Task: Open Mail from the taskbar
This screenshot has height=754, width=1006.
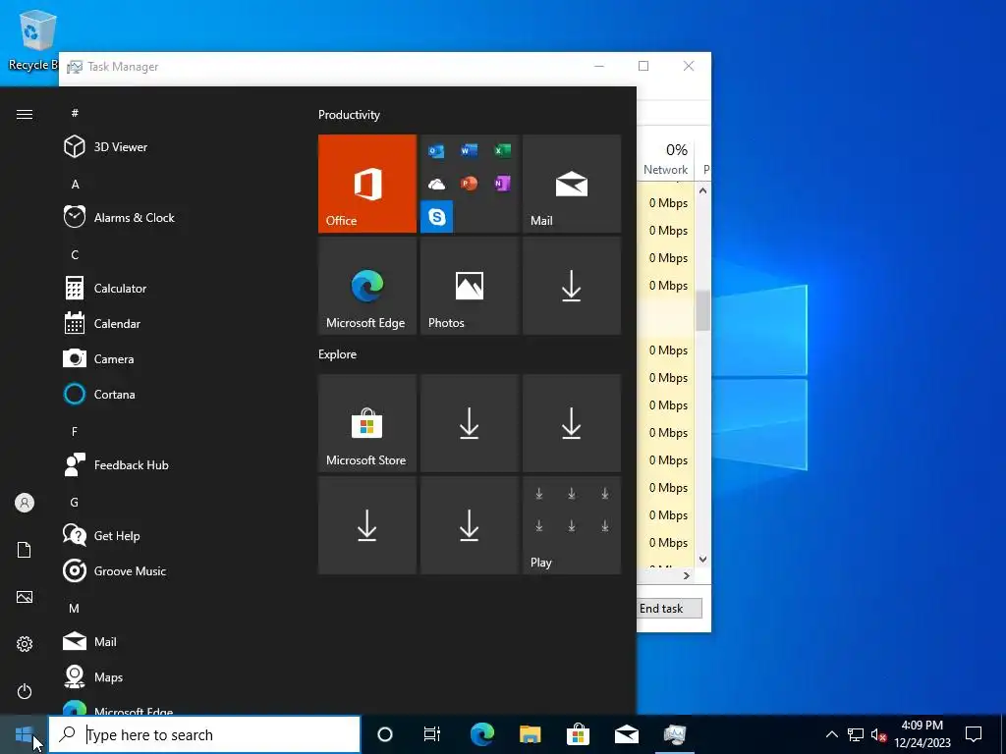Action: (627, 734)
